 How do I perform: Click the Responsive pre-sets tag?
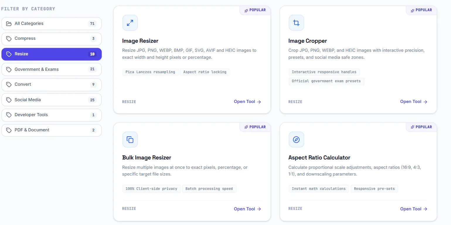[374, 189]
